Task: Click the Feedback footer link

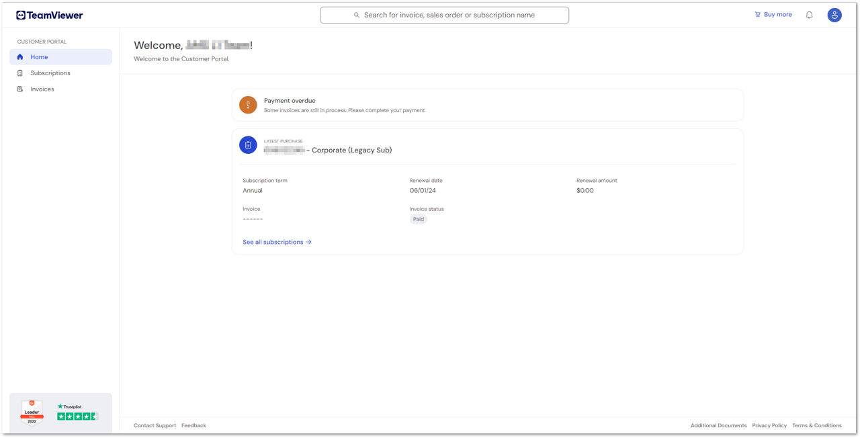Action: click(x=193, y=425)
